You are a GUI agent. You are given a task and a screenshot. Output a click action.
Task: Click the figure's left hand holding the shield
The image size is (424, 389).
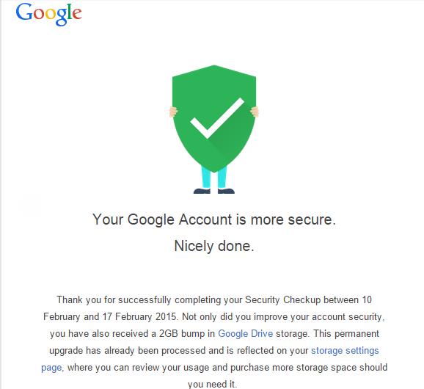coord(173,112)
